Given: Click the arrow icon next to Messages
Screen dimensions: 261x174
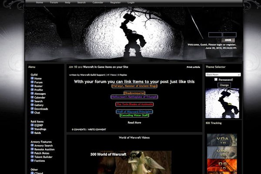Looking at the screenshot, I should (32, 94).
